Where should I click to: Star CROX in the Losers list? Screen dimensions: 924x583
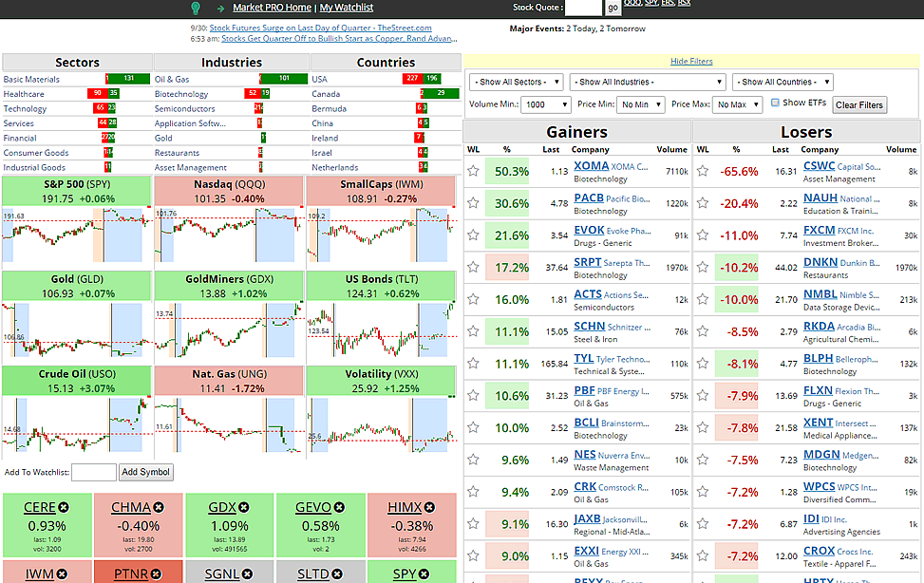pyautogui.click(x=703, y=555)
